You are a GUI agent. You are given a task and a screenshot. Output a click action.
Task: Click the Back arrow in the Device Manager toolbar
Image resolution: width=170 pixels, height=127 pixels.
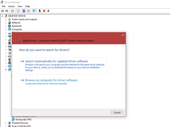(2, 11)
